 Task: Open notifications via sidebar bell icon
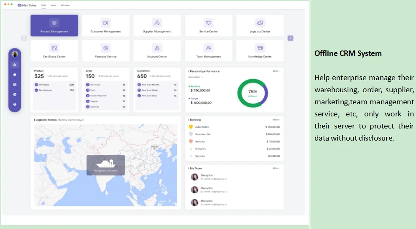[x=15, y=75]
